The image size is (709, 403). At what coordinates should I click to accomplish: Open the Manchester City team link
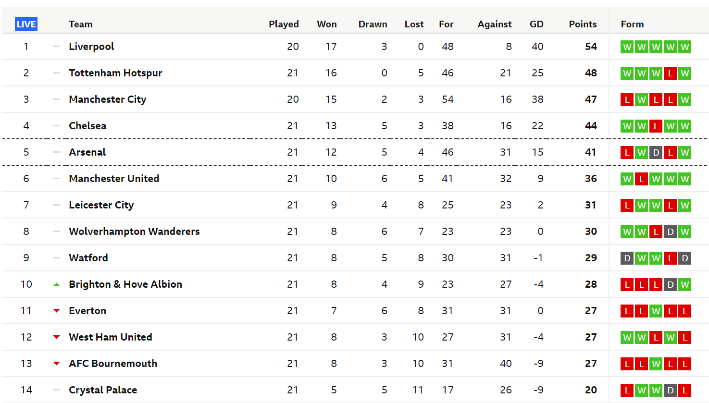coord(108,99)
